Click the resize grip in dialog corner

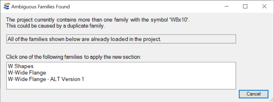[272, 100]
